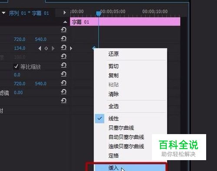Screen dimensions: 217x171
Task: Click the 00:00:10:00 ruler label
Action: (x=155, y=11)
